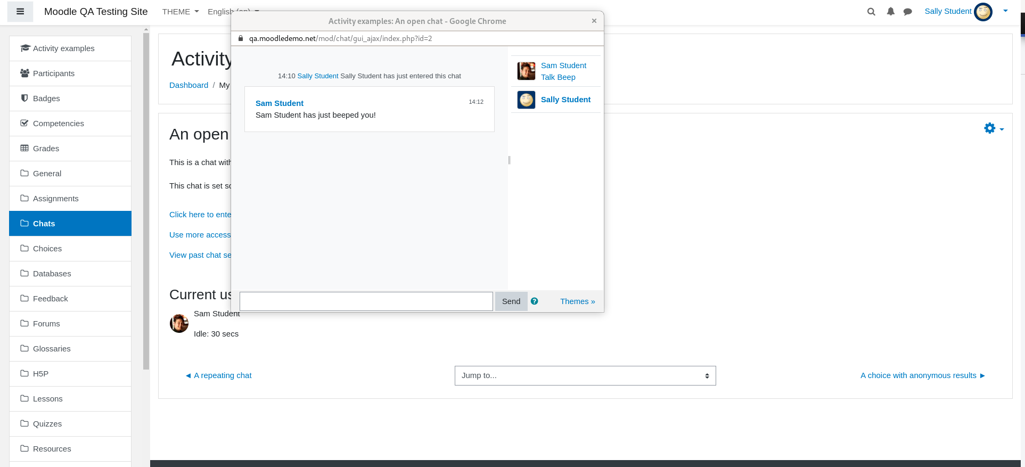Go to Forums section in sidebar

pos(70,324)
